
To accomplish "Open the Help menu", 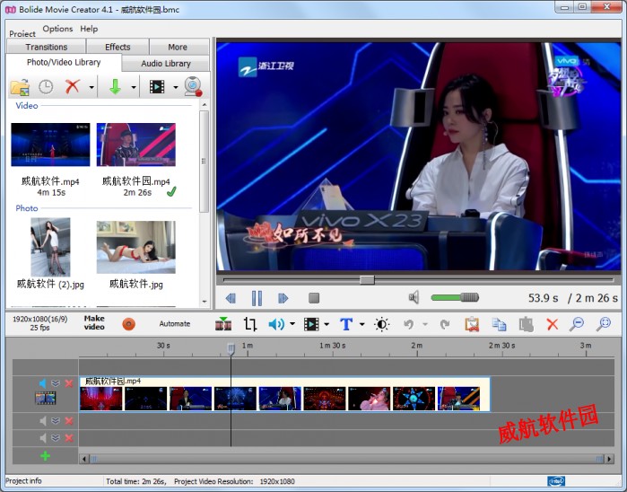I will click(x=89, y=29).
